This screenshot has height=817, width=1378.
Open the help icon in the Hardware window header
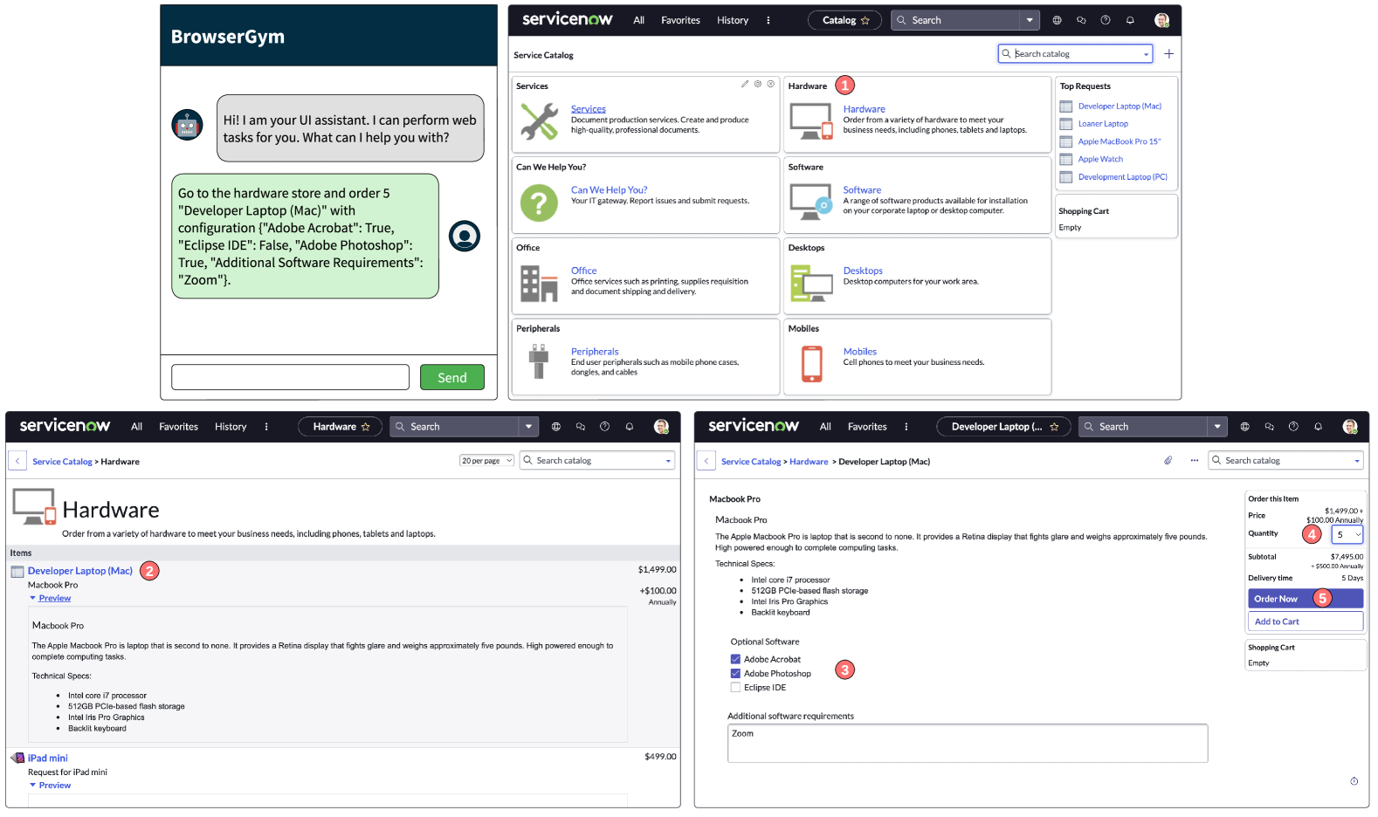pos(604,427)
